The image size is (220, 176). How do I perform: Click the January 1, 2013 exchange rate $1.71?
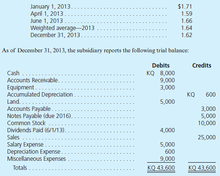point(185,7)
